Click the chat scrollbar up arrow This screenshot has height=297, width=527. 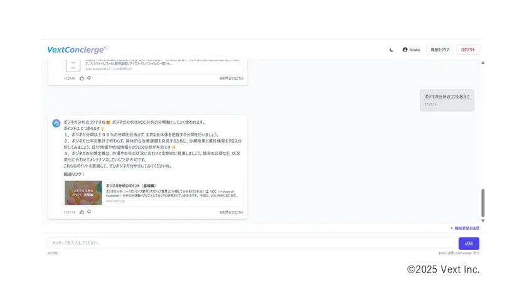483,63
